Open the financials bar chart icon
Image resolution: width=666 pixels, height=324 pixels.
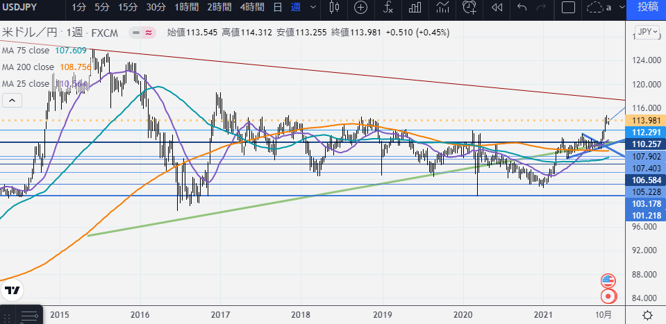[x=415, y=7]
